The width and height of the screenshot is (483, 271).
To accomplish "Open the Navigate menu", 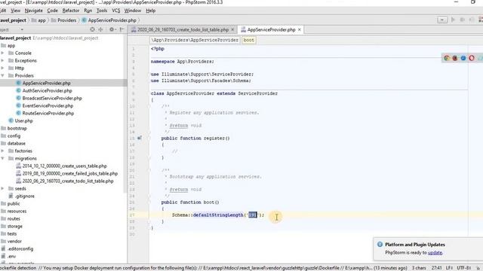I will (x=33, y=11).
